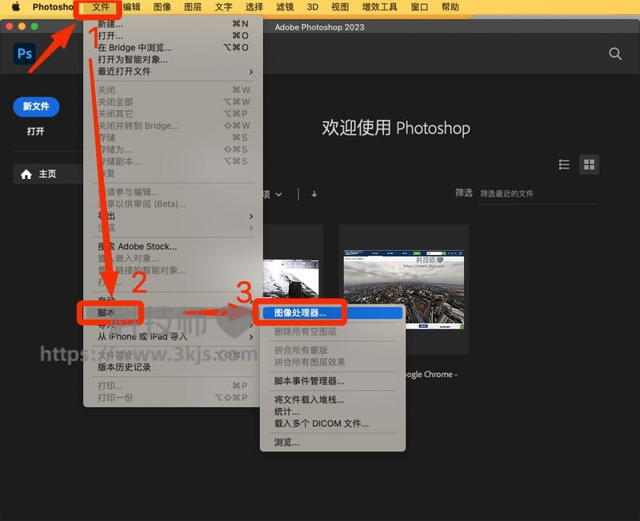Click the sort direction arrow icon
Viewport: 640px width, 521px height.
click(x=314, y=194)
